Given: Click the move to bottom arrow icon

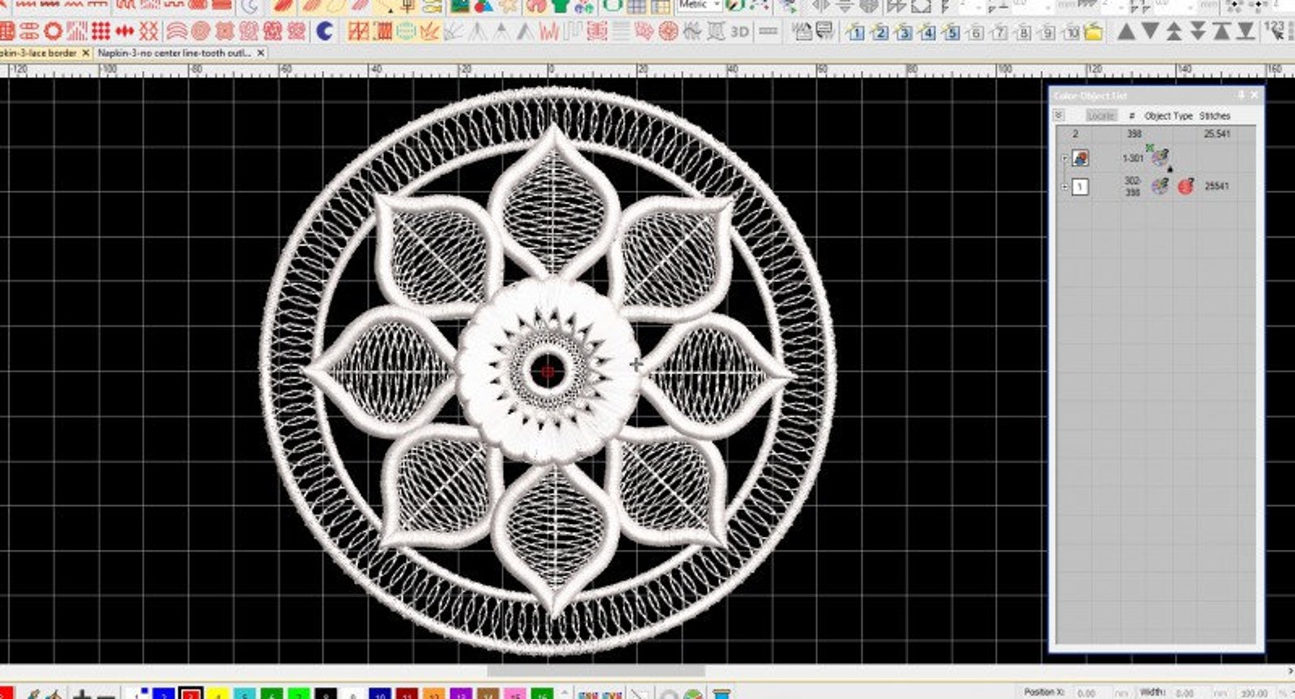Looking at the screenshot, I should pyautogui.click(x=1245, y=32).
